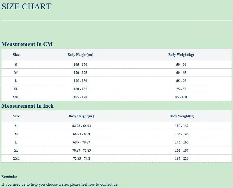233x188 pixels.
Task: Click the 68.9 - 70.87 height cell
Action: tap(82, 142)
